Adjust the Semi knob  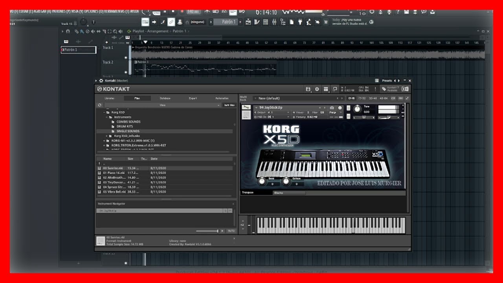[x=262, y=181]
